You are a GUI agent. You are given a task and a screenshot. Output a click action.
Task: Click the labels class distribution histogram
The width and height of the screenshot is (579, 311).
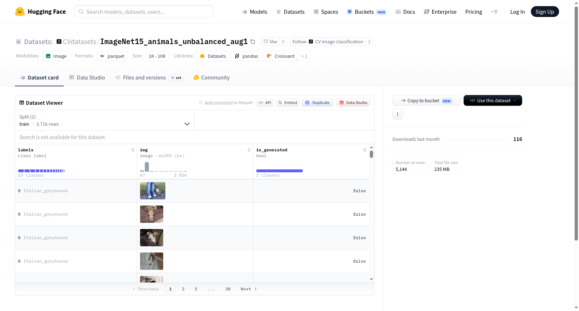[41, 170]
